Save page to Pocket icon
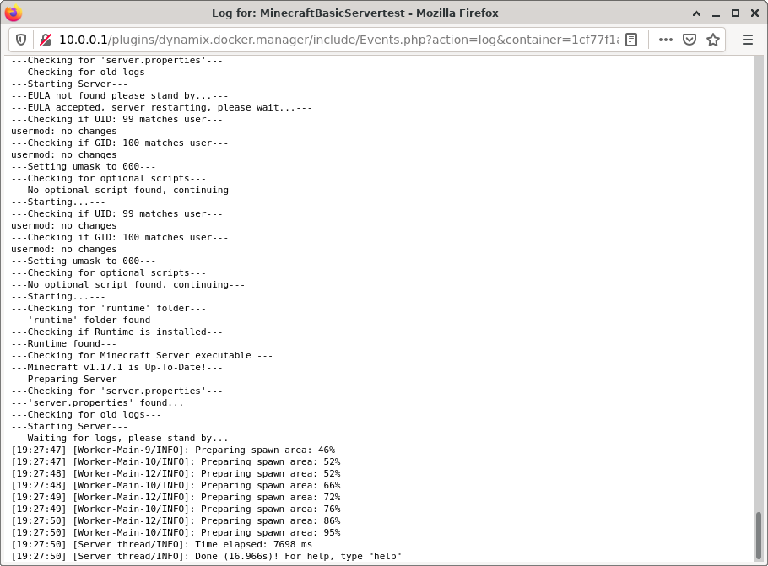Viewport: 768px width, 566px height. 690,40
